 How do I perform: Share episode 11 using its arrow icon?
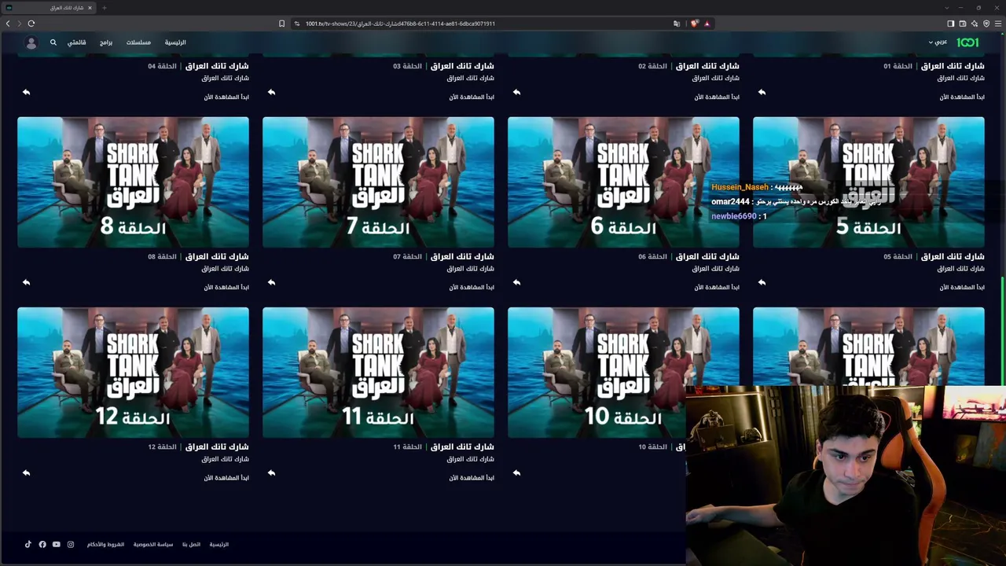pyautogui.click(x=271, y=472)
